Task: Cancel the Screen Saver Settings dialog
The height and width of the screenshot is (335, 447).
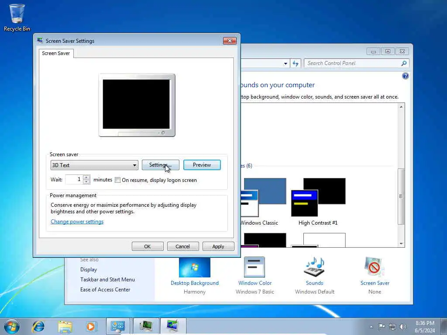Action: point(183,246)
